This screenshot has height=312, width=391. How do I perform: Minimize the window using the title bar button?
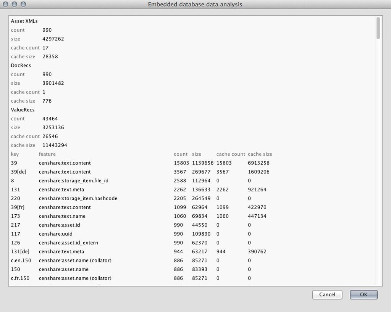point(15,4)
